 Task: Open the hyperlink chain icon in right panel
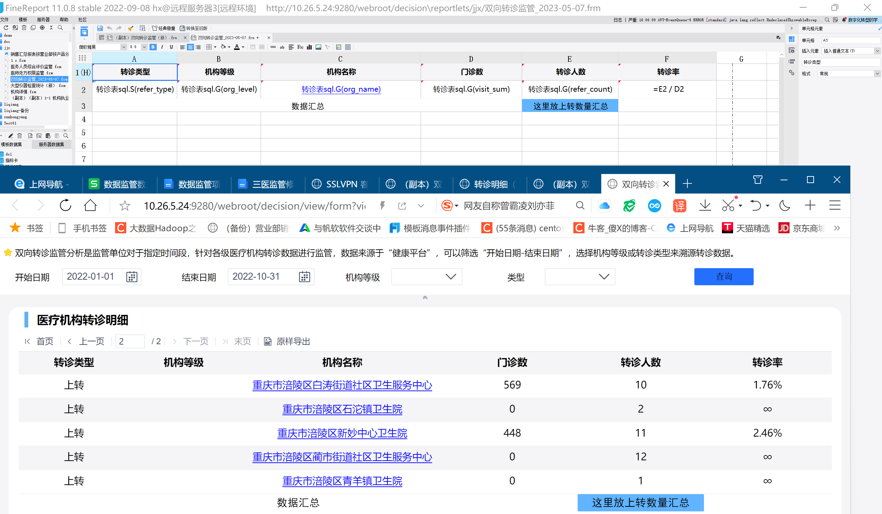click(x=792, y=73)
